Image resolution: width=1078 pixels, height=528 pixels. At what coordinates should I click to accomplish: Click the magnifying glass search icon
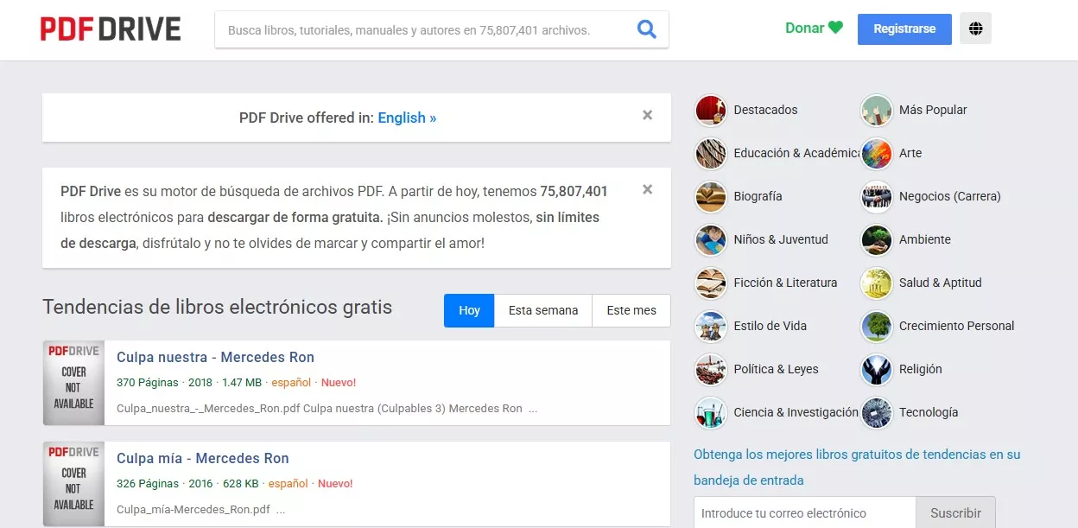pos(646,30)
